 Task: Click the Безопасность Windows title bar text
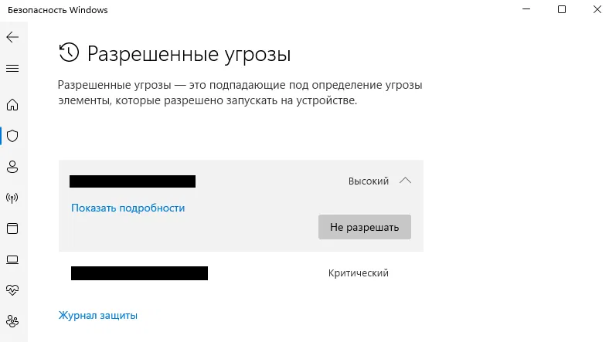[x=56, y=10]
